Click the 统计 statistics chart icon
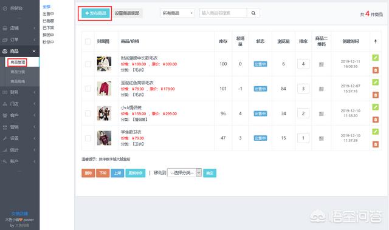 click(5, 150)
